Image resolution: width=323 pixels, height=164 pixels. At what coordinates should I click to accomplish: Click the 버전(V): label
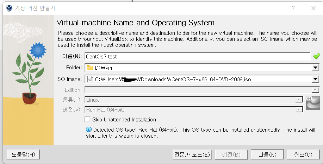(72, 110)
